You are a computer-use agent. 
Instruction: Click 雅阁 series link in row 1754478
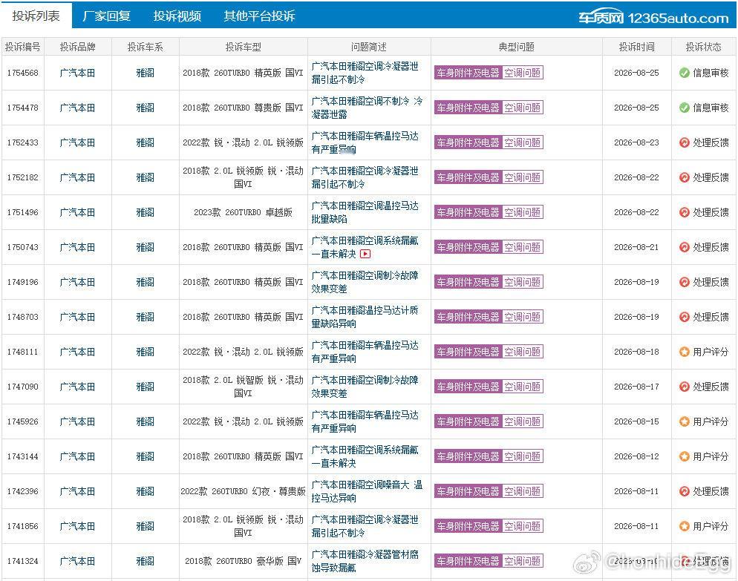[145, 108]
